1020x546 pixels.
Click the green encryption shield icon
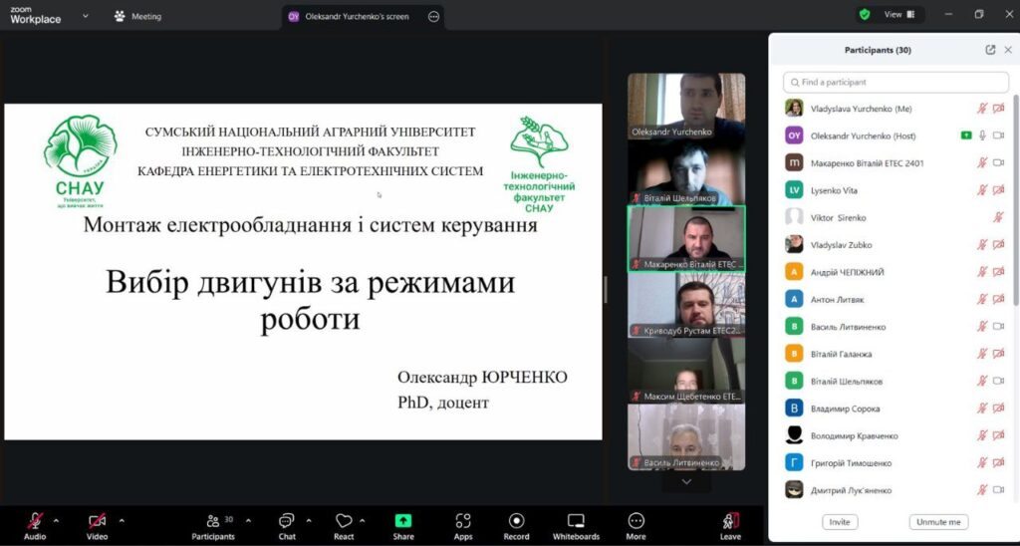click(x=865, y=15)
